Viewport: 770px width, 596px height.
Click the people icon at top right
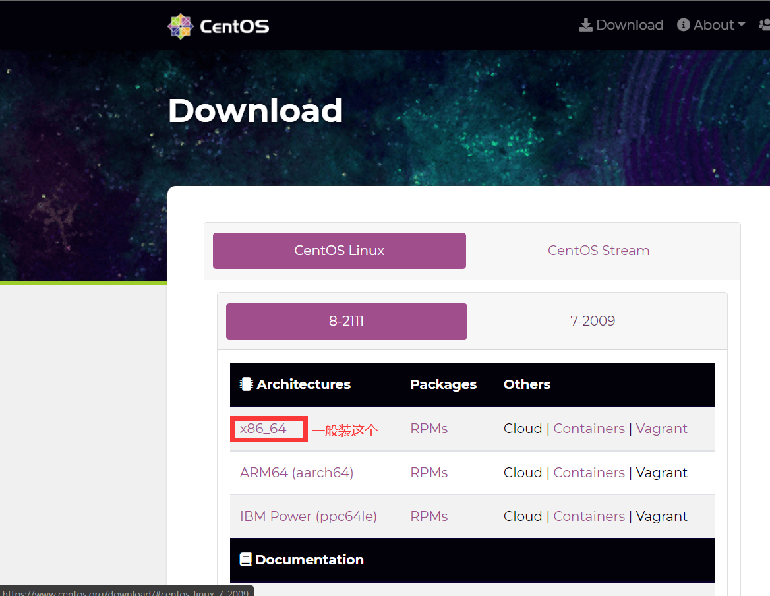pyautogui.click(x=764, y=24)
